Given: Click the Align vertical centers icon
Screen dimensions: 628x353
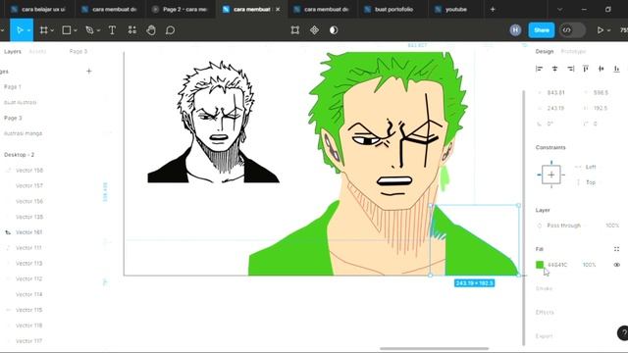Looking at the screenshot, I should (602, 69).
